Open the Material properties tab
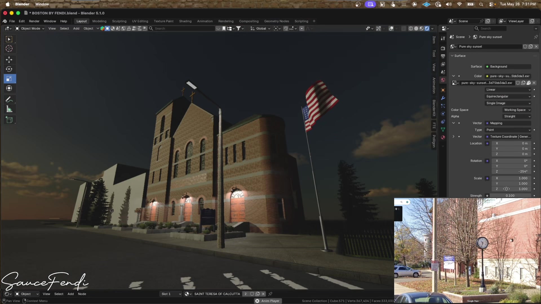Viewport: 541px width, 304px height. point(443,137)
